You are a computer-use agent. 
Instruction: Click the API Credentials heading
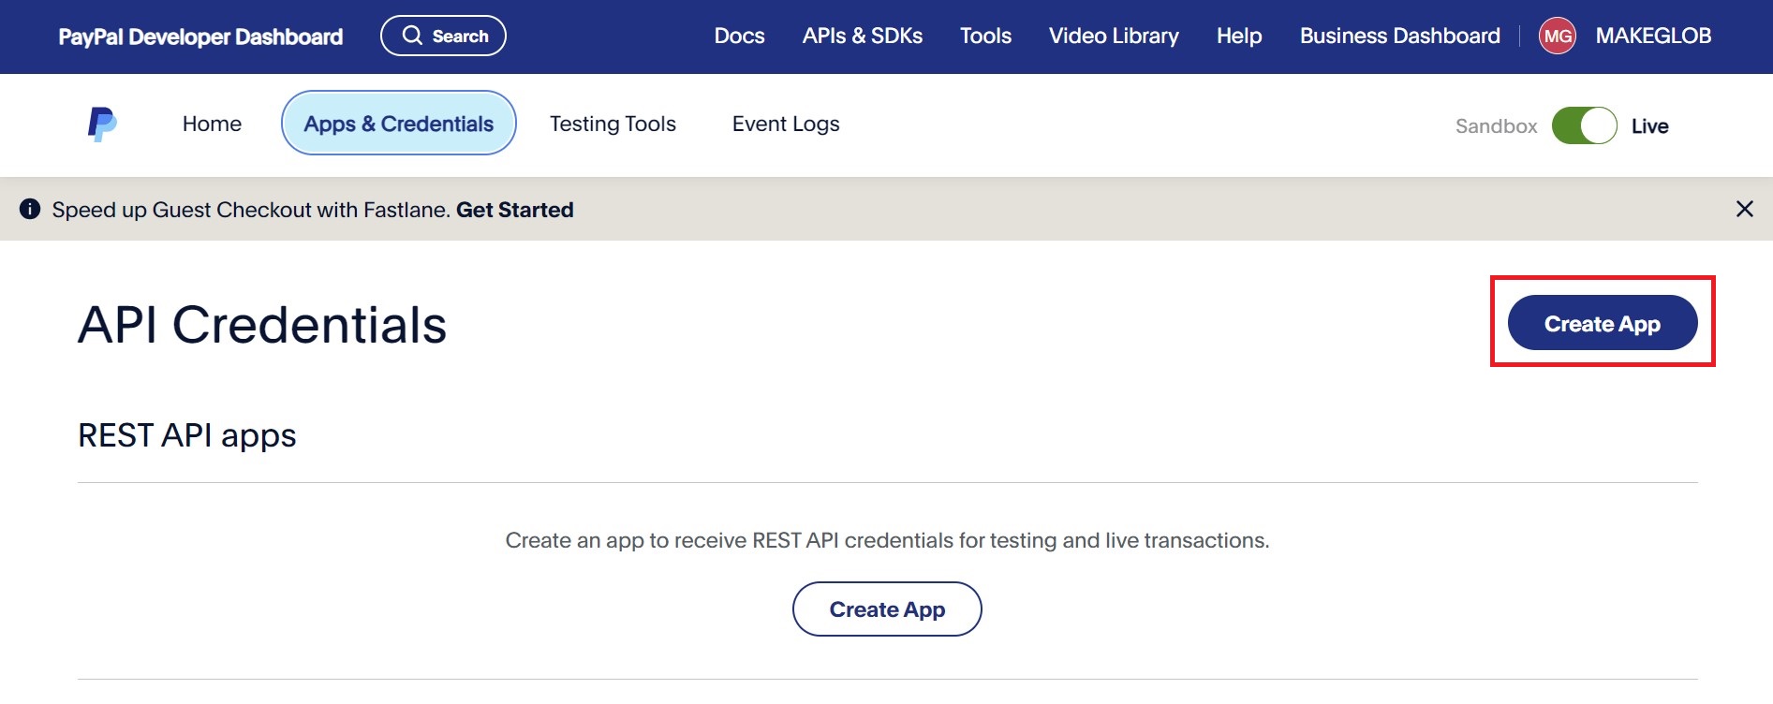pyautogui.click(x=262, y=325)
